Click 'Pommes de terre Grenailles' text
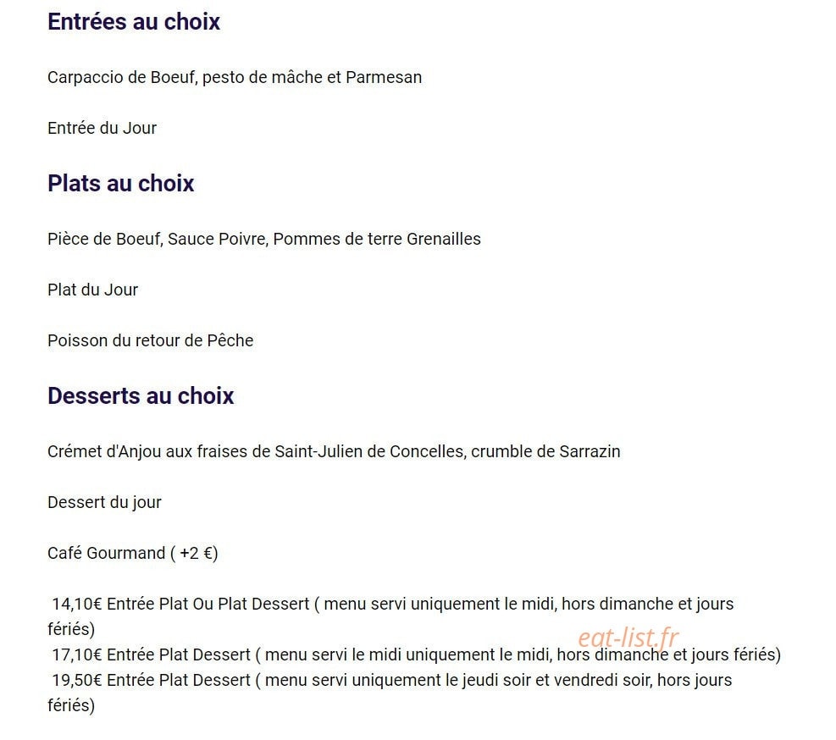 [x=377, y=239]
